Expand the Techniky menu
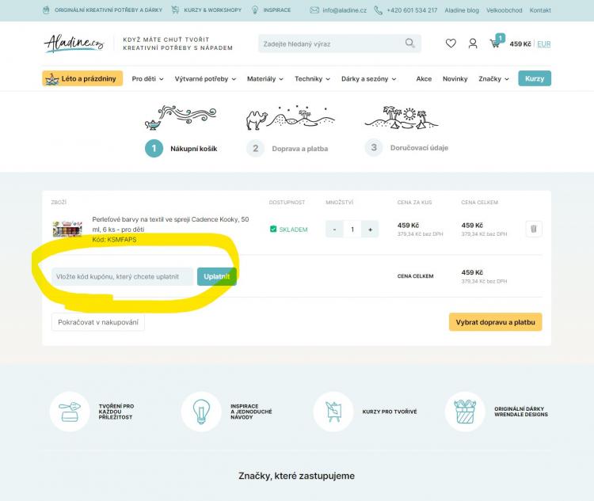The height and width of the screenshot is (501, 594). coord(313,79)
